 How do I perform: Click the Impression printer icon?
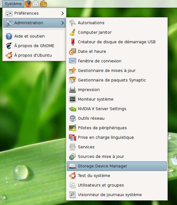tap(73, 90)
